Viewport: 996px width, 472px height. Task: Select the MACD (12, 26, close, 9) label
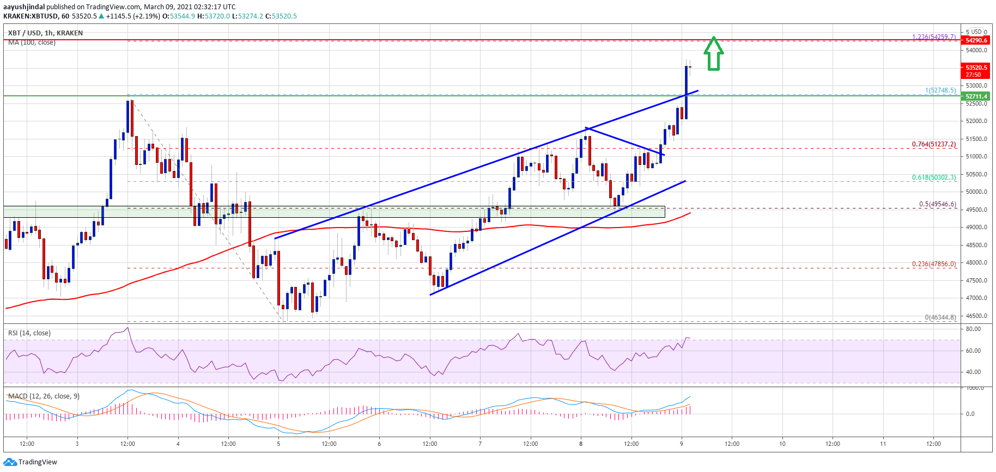pos(44,396)
